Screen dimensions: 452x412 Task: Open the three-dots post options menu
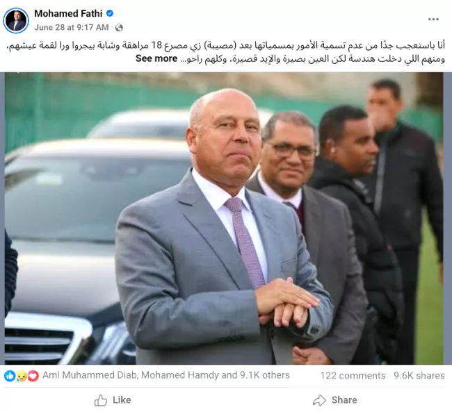click(x=433, y=19)
